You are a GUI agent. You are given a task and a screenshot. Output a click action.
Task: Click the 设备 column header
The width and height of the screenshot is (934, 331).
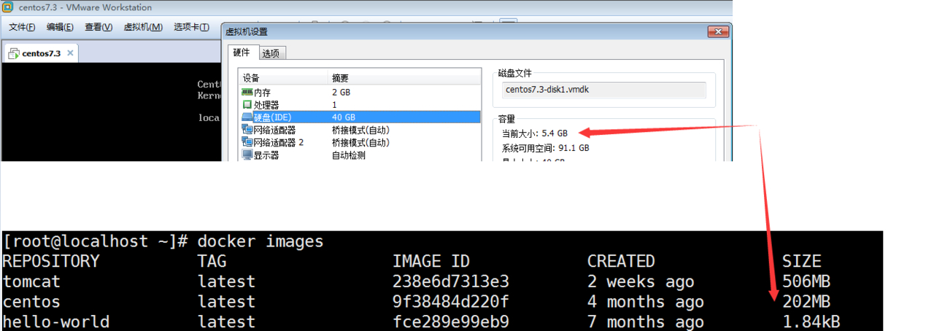[251, 78]
